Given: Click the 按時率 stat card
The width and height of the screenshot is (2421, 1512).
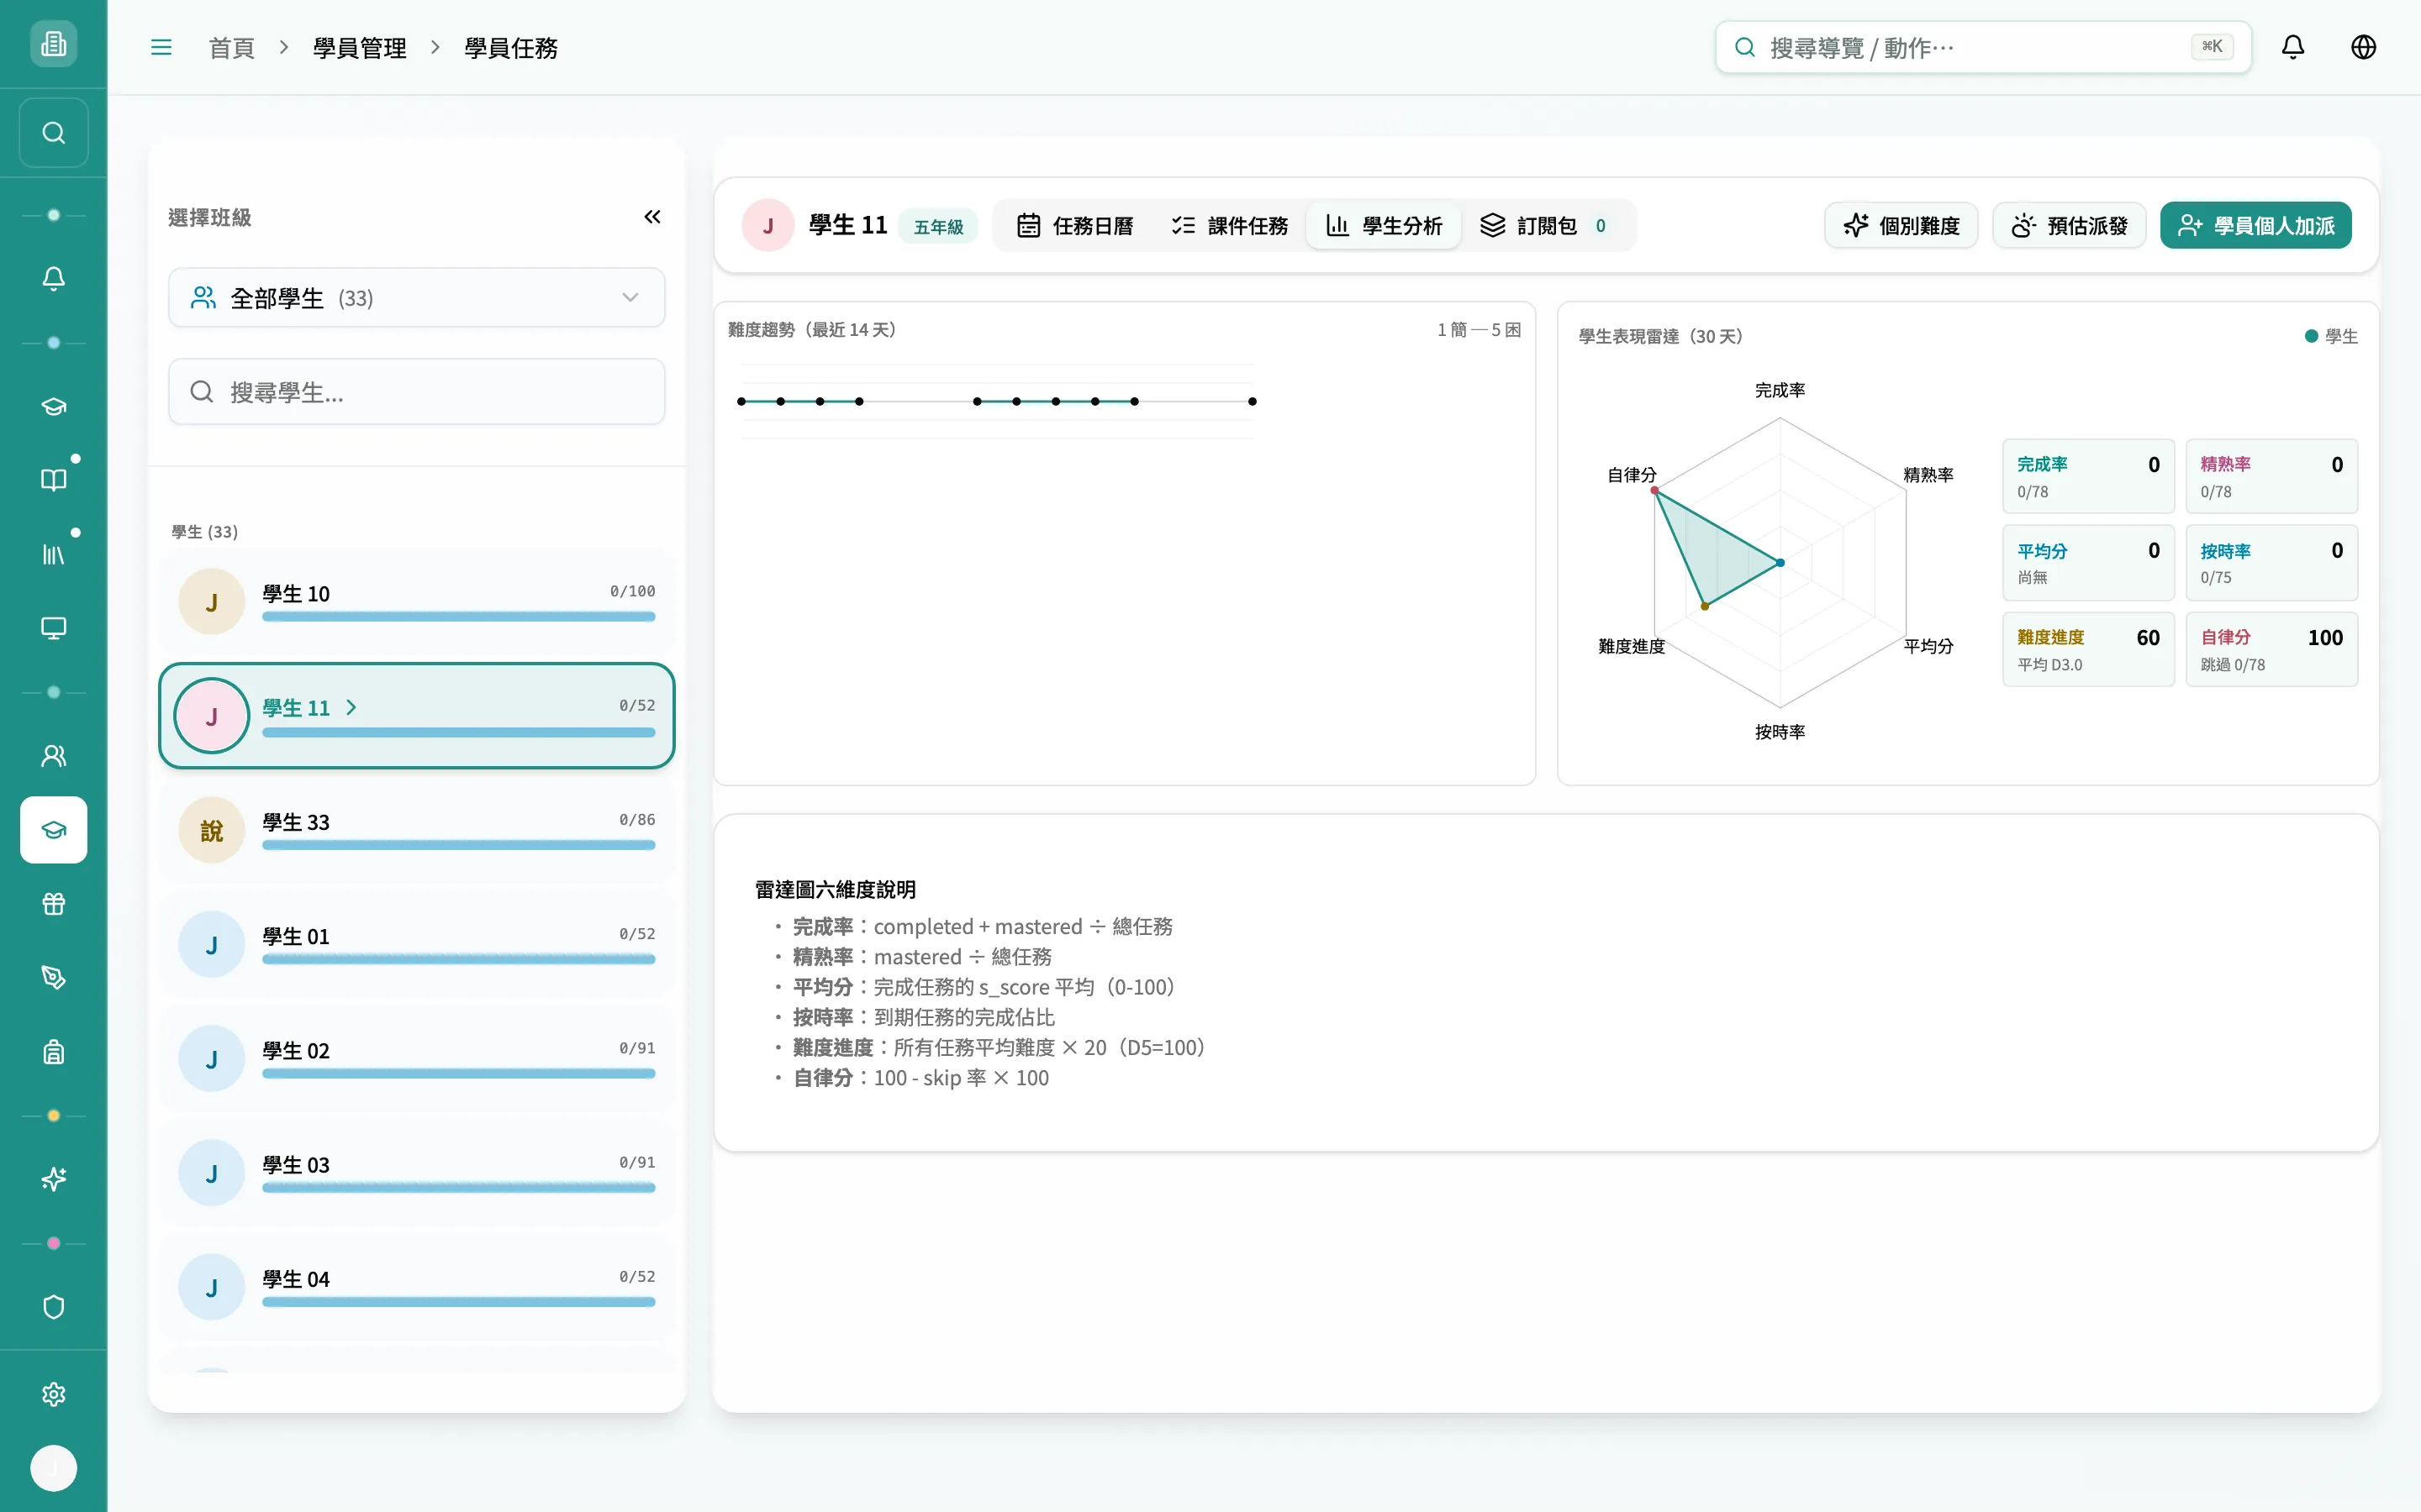Looking at the screenshot, I should (x=2271, y=563).
